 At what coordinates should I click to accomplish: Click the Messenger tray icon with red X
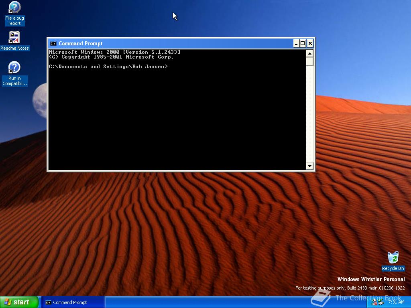click(x=374, y=302)
